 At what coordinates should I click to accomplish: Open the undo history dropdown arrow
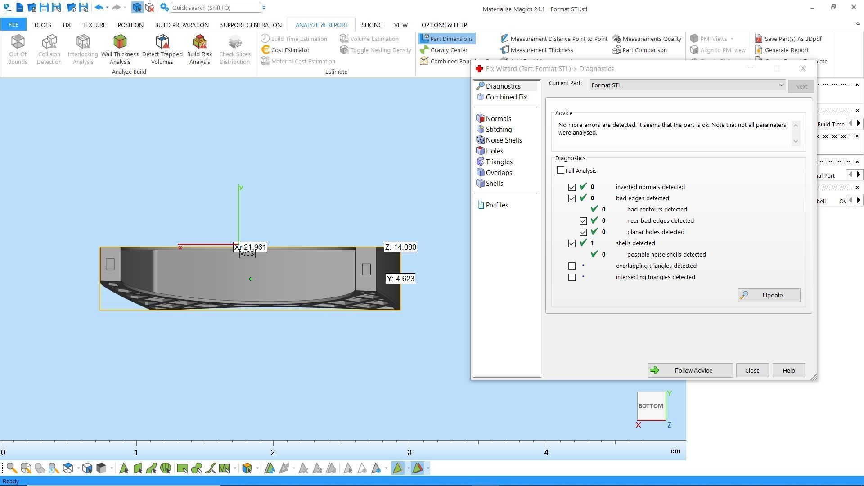[107, 8]
